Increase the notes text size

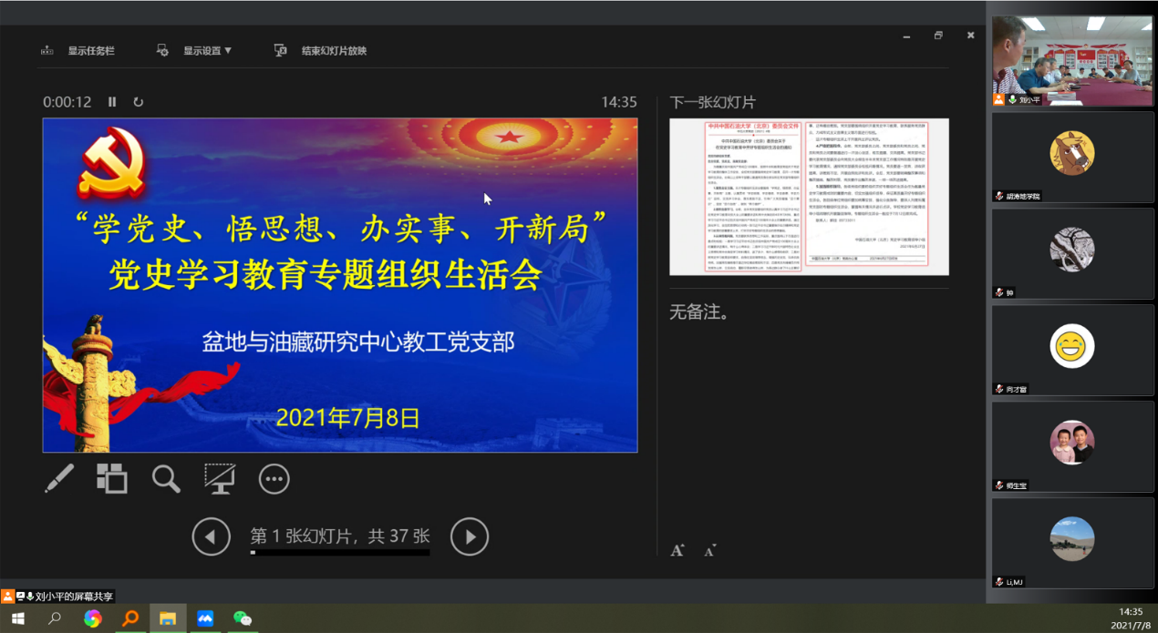tap(677, 550)
